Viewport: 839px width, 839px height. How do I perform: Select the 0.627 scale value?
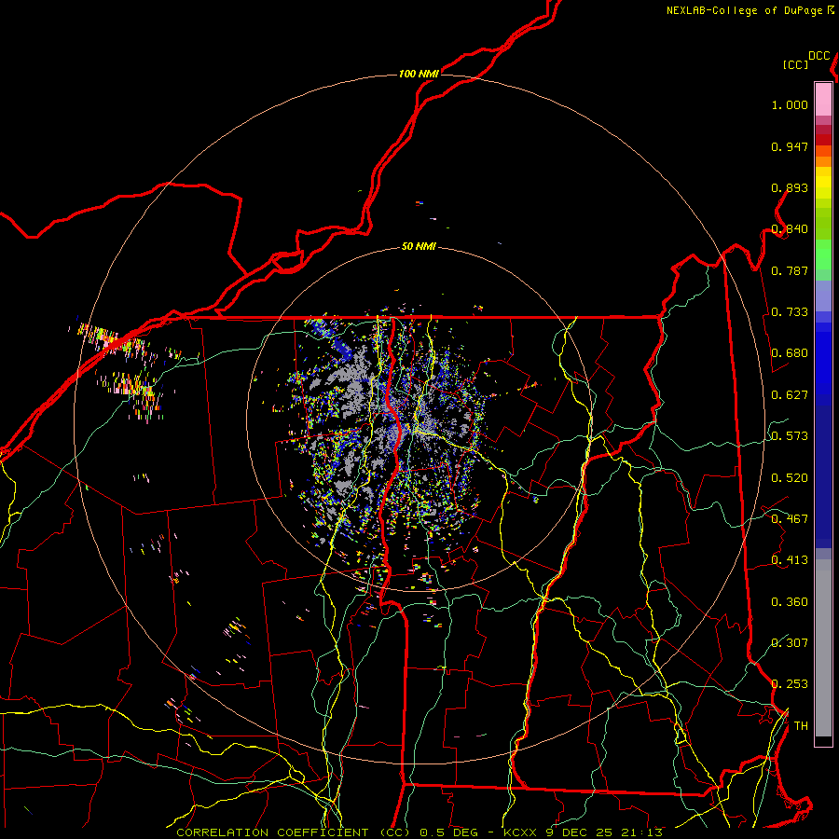point(790,395)
